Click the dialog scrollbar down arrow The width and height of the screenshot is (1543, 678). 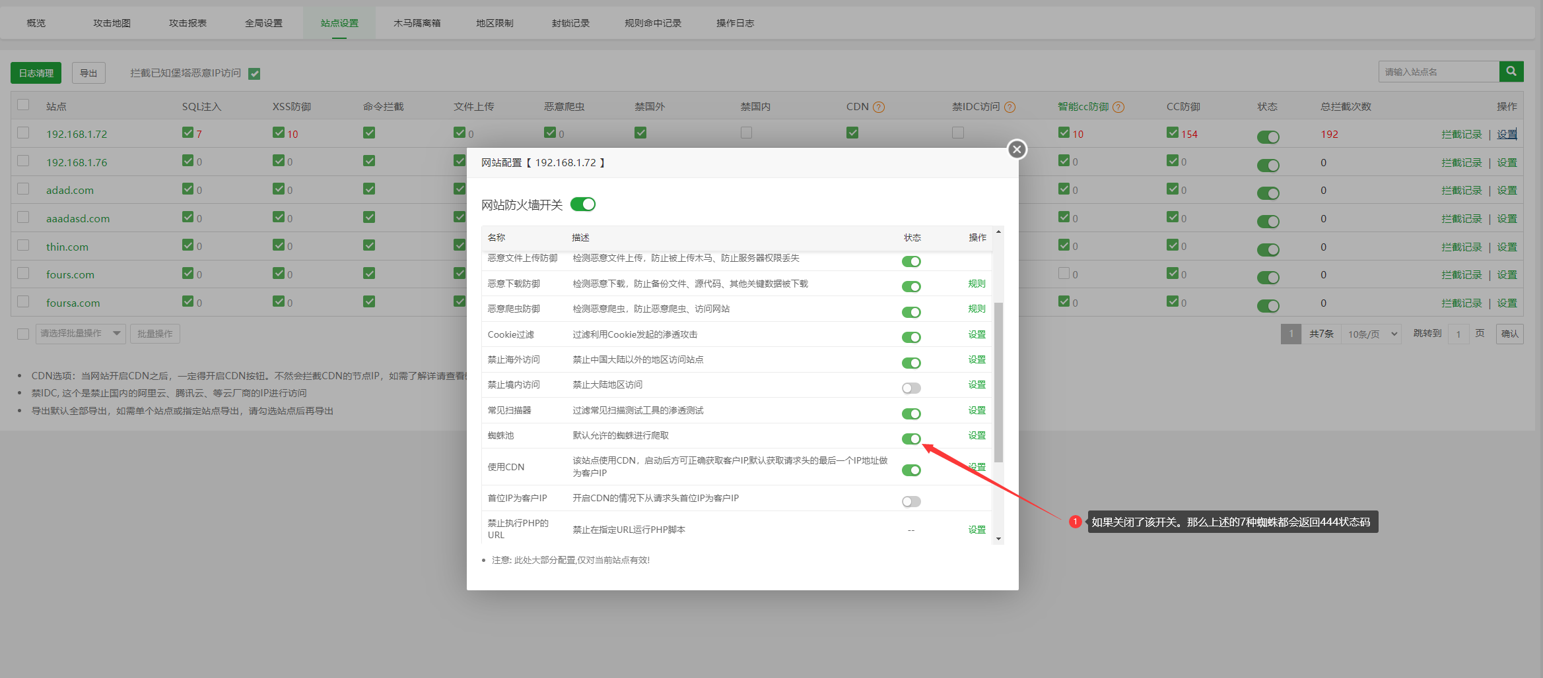998,539
